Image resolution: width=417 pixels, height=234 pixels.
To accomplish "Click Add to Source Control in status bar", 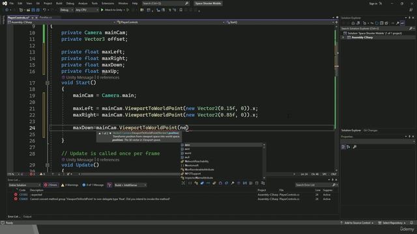I will tap(358, 223).
